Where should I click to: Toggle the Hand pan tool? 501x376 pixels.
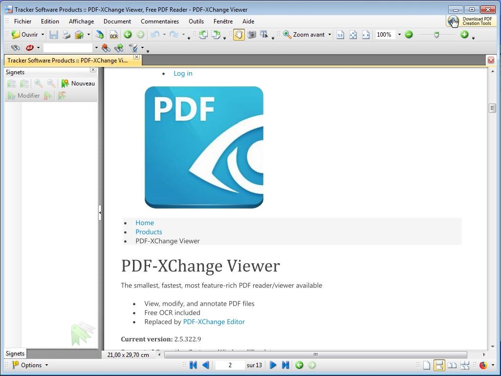click(x=238, y=35)
